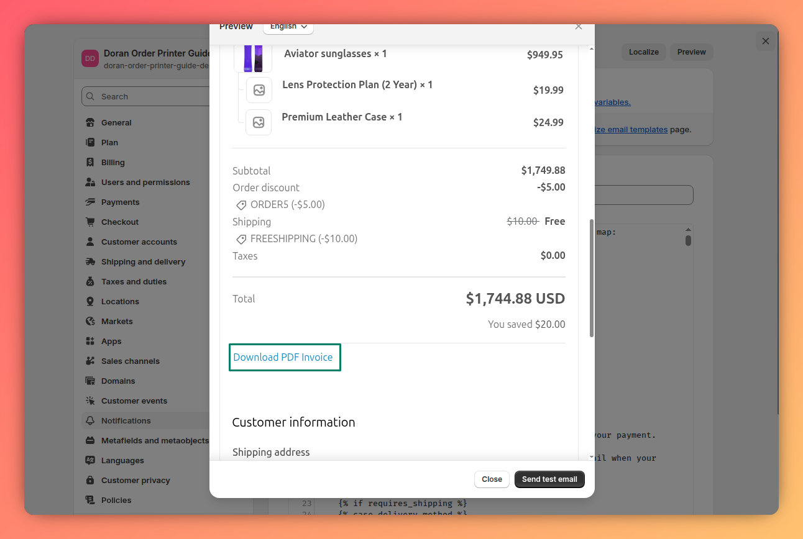Screen dimensions: 803x539
Task: Click Lens Protection Plan image placeholder
Action: (x=259, y=90)
